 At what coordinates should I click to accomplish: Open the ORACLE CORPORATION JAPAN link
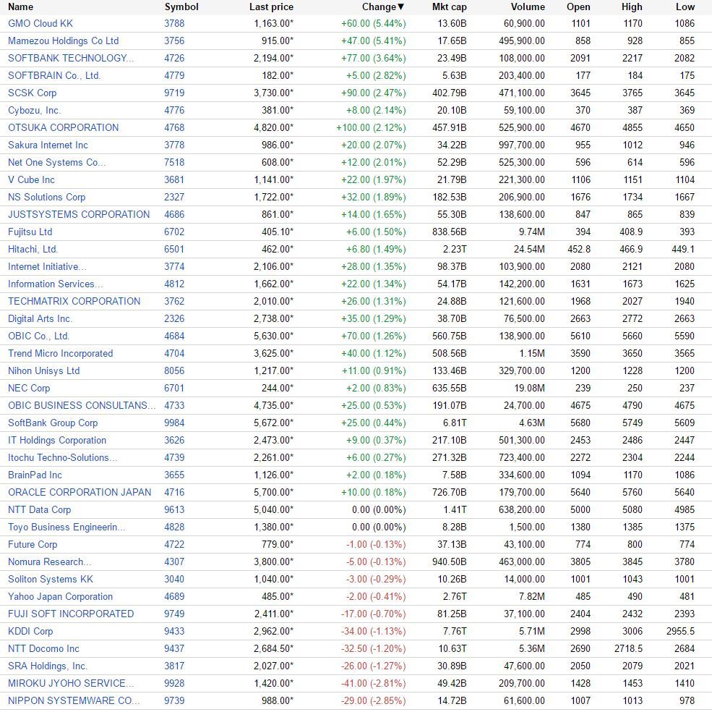click(80, 493)
